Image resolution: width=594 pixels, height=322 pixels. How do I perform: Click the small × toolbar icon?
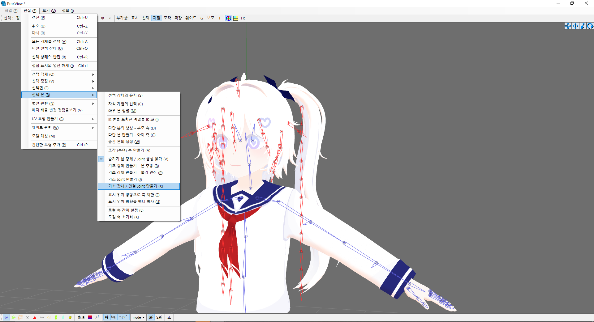(x=110, y=18)
